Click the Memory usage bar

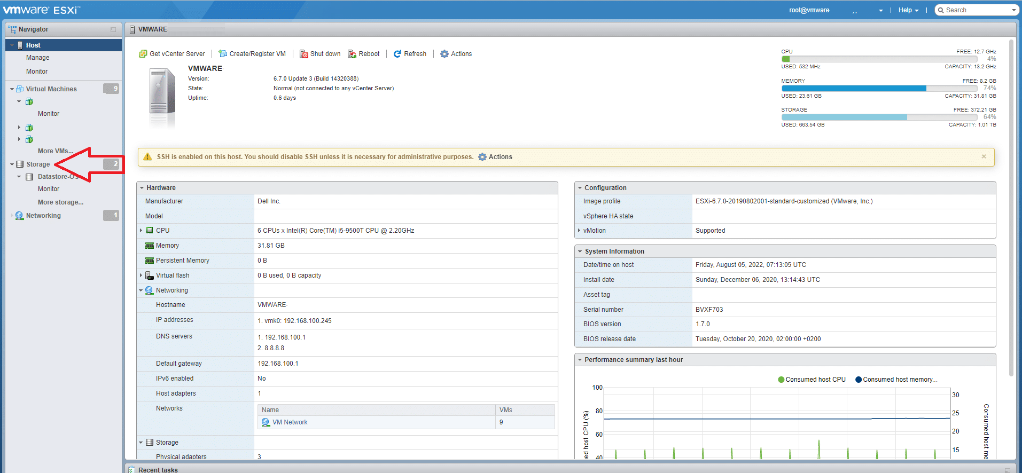pyautogui.click(x=879, y=88)
